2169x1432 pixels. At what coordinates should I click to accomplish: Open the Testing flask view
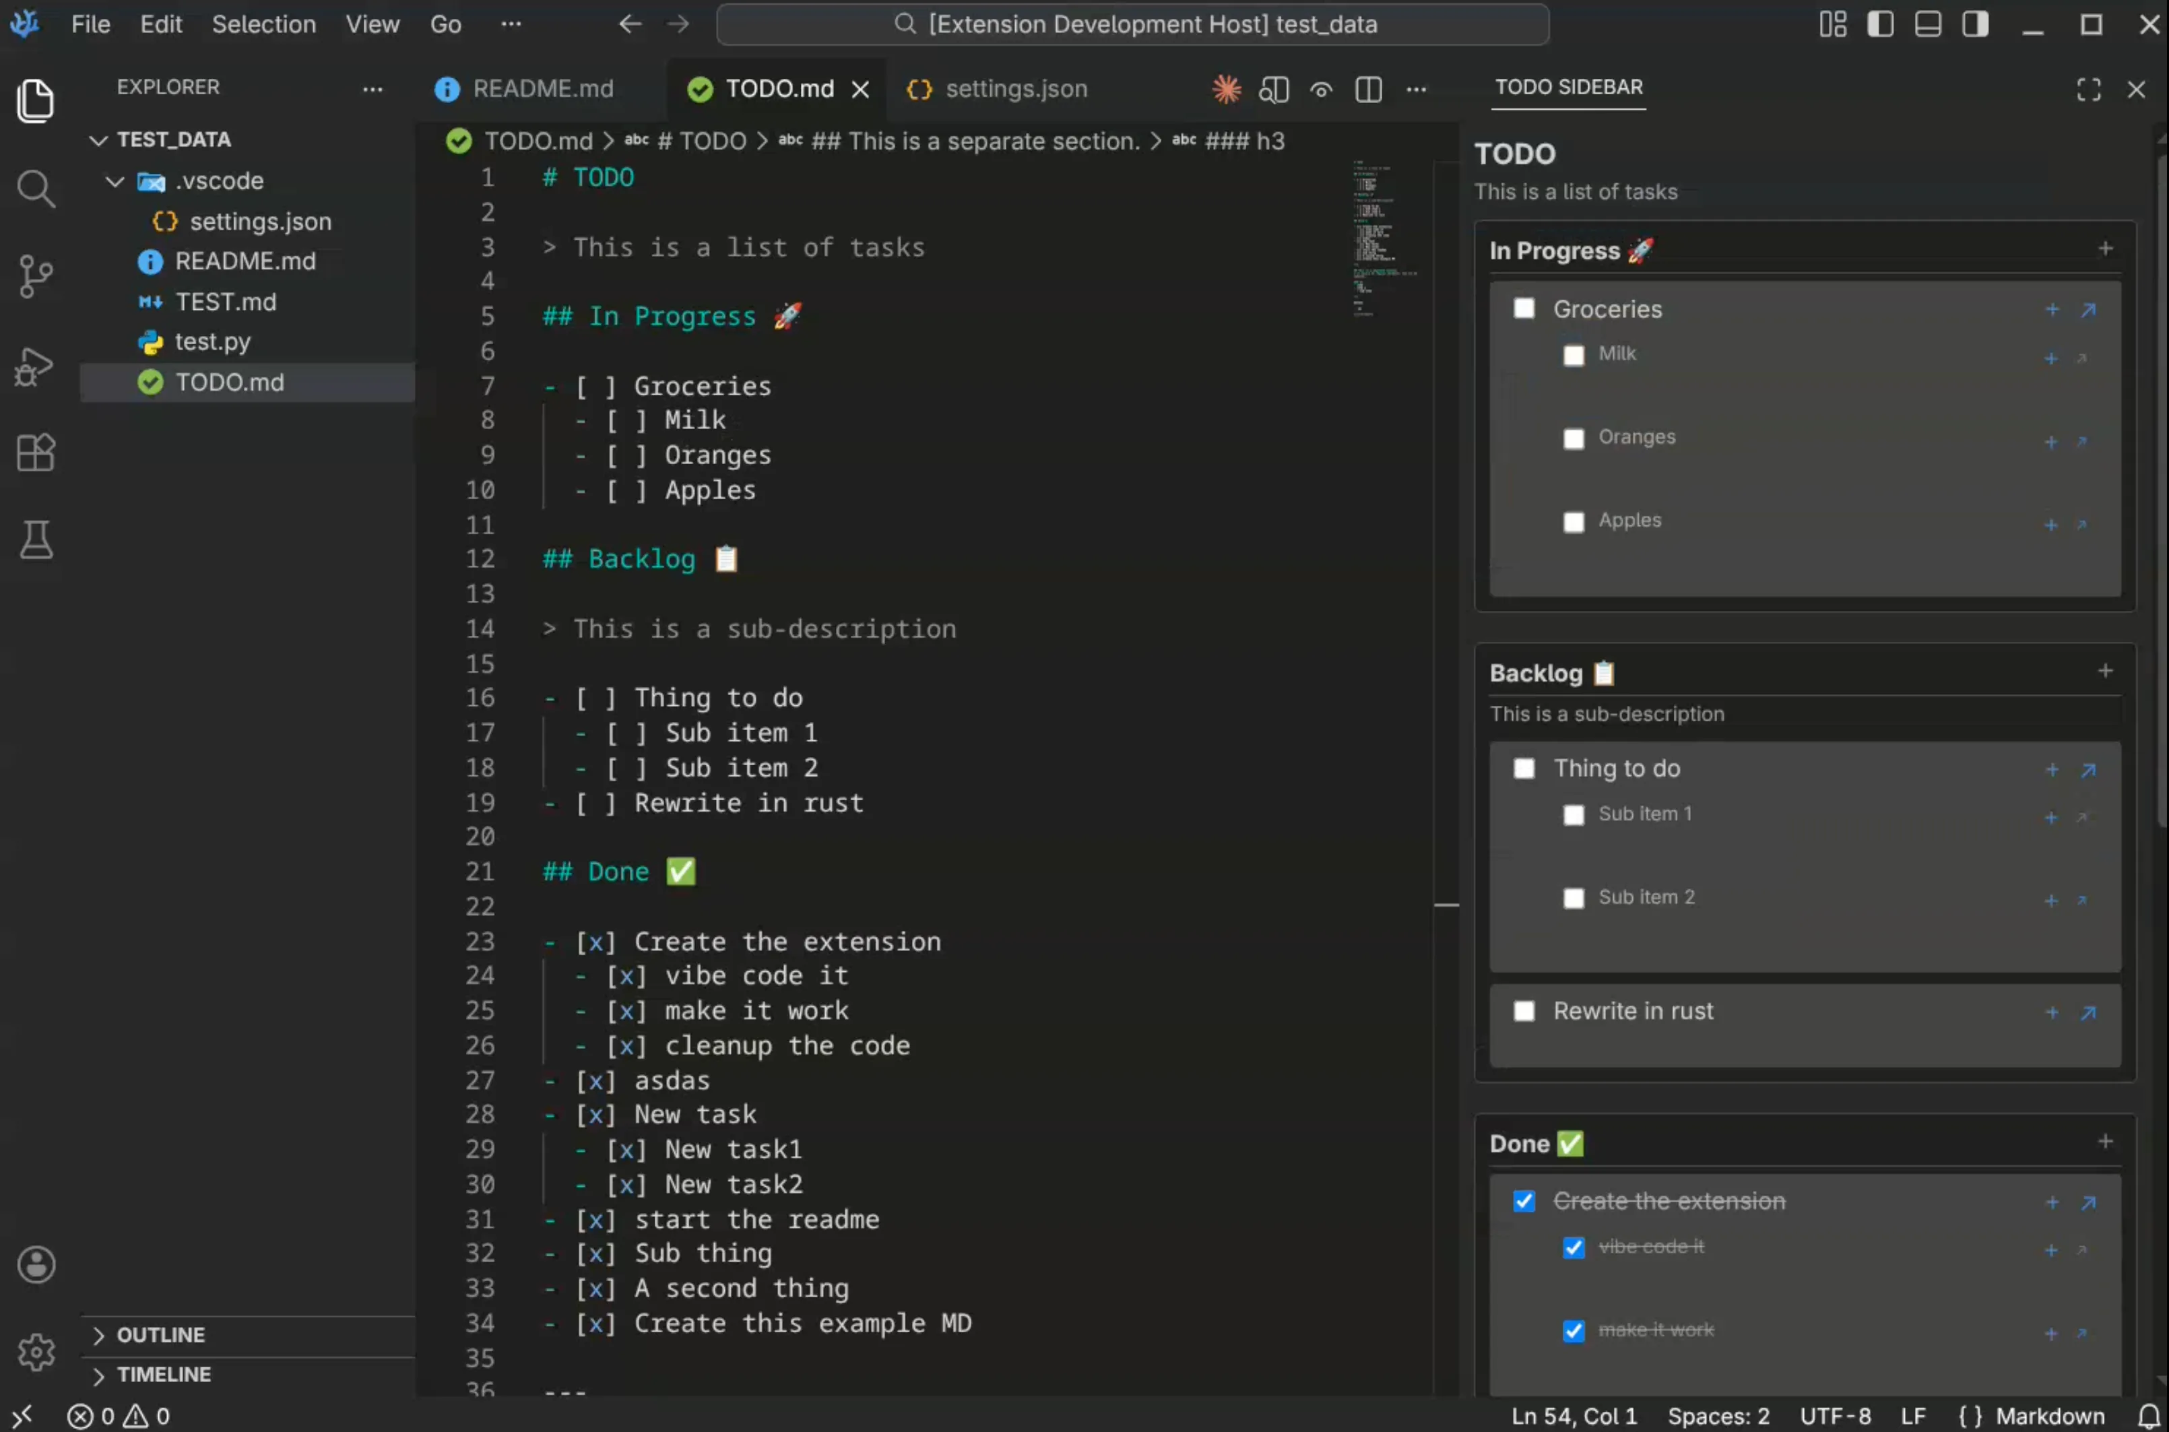pyautogui.click(x=36, y=540)
